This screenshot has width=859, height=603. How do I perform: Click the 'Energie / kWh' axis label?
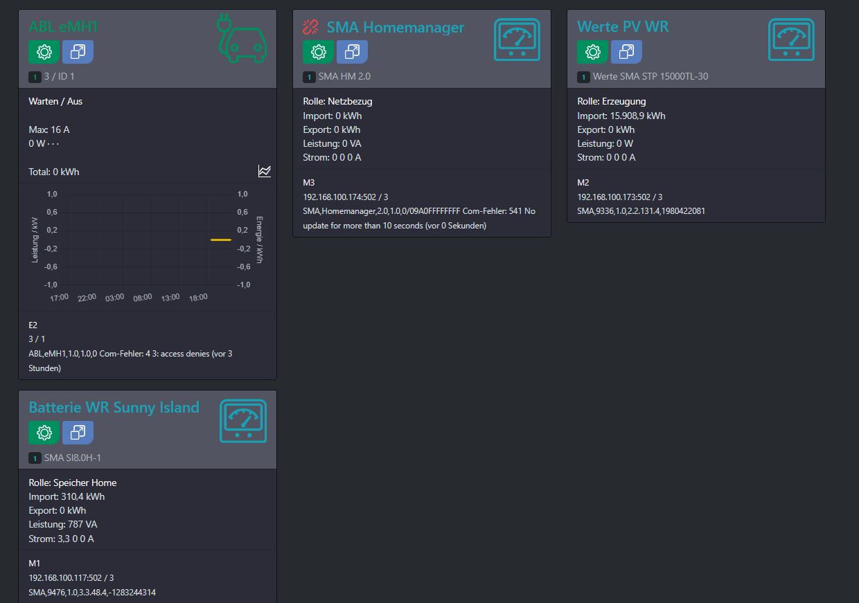(260, 240)
